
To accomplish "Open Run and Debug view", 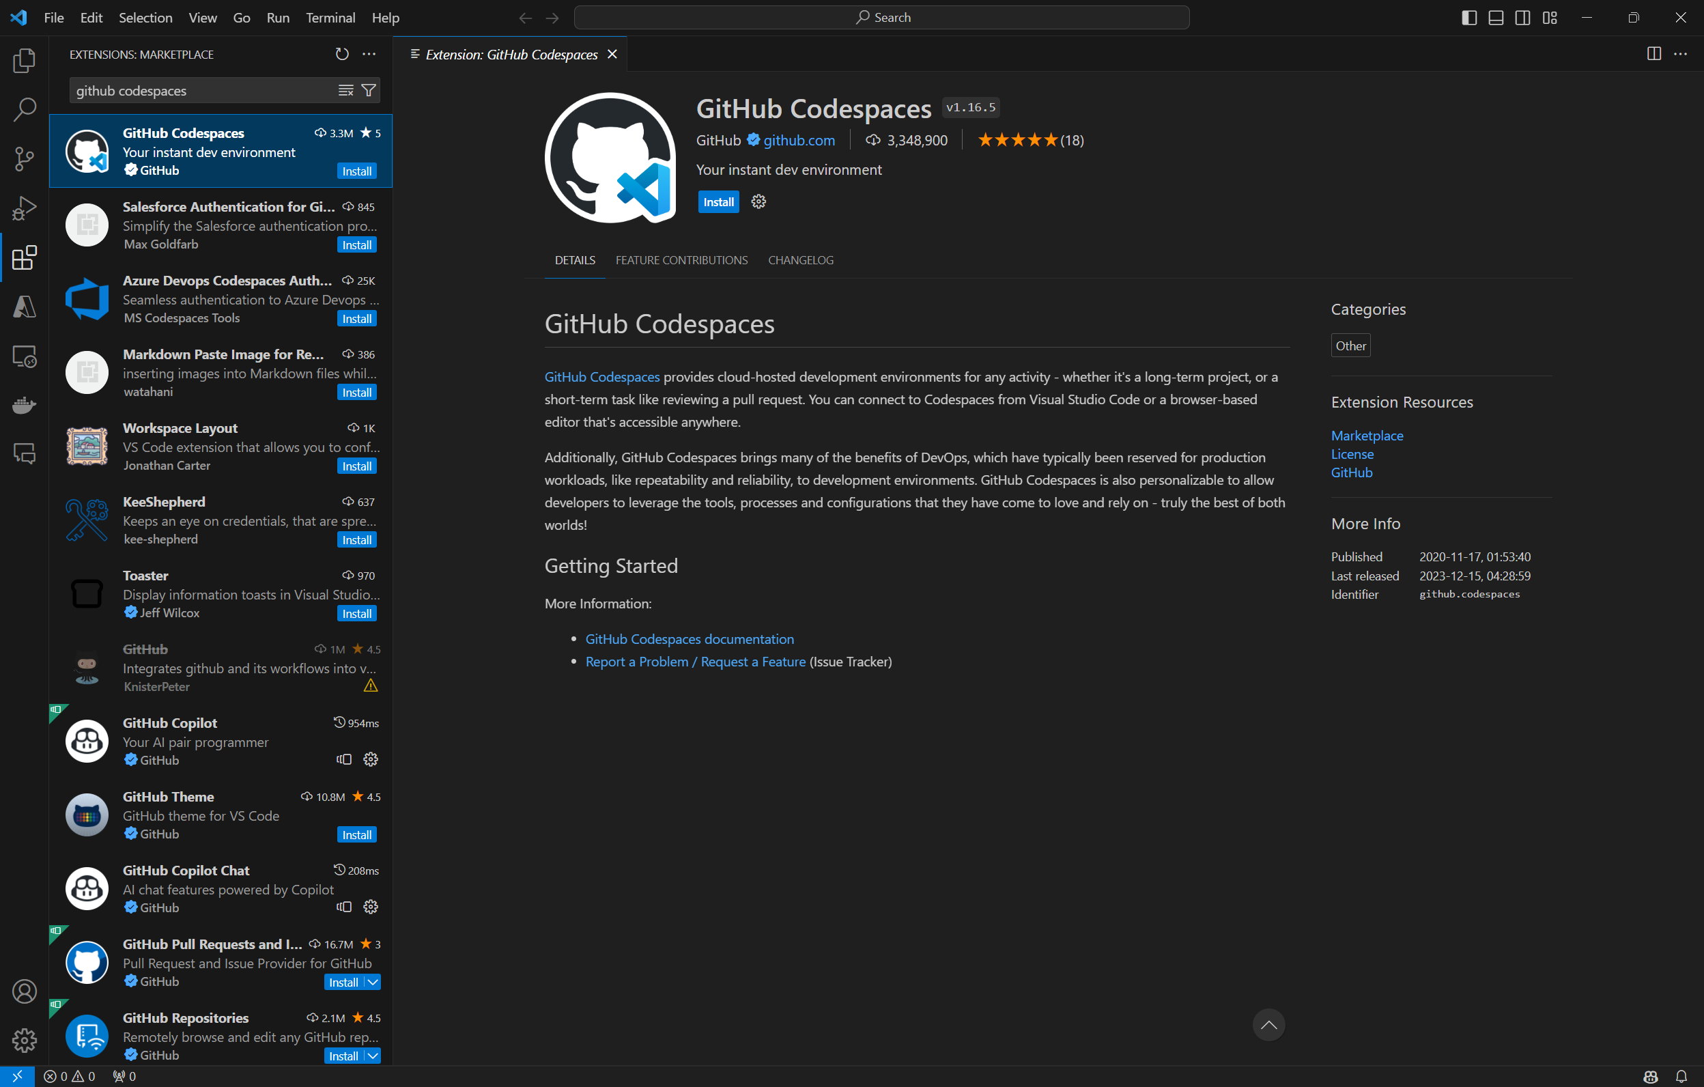I will click(24, 208).
